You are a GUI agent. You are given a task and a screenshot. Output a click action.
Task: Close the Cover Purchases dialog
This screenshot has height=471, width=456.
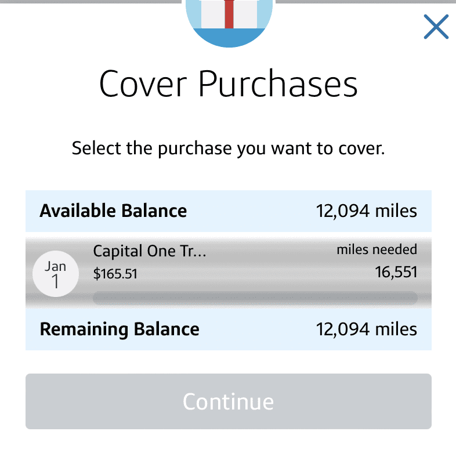coord(436,27)
